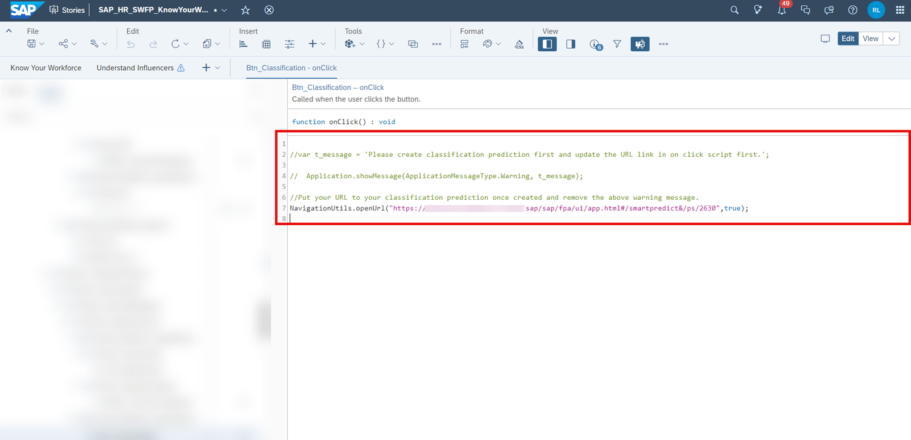
Task: Click the Save icon under File
Action: pos(31,44)
